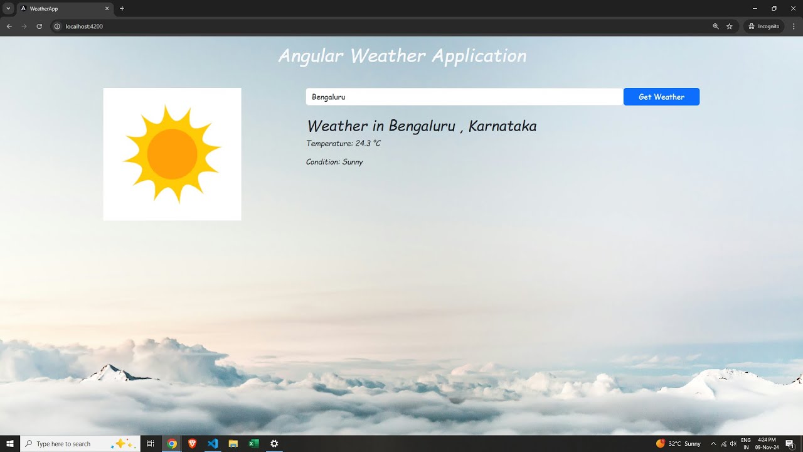The width and height of the screenshot is (803, 452).
Task: Click the sunny weather condition image
Action: (172, 154)
